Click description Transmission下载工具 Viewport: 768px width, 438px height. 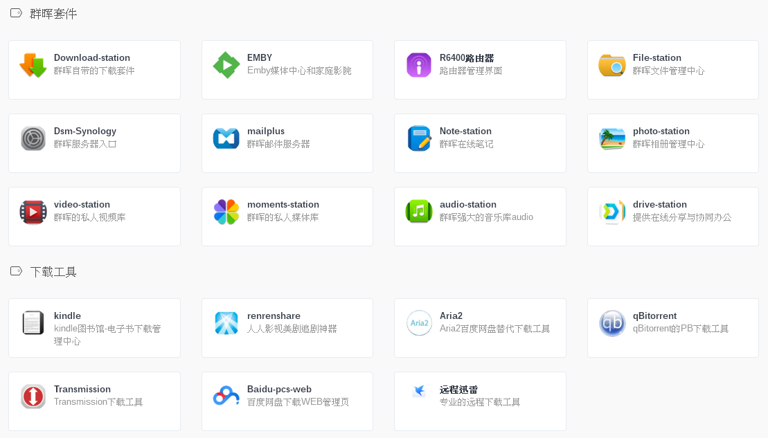click(98, 402)
